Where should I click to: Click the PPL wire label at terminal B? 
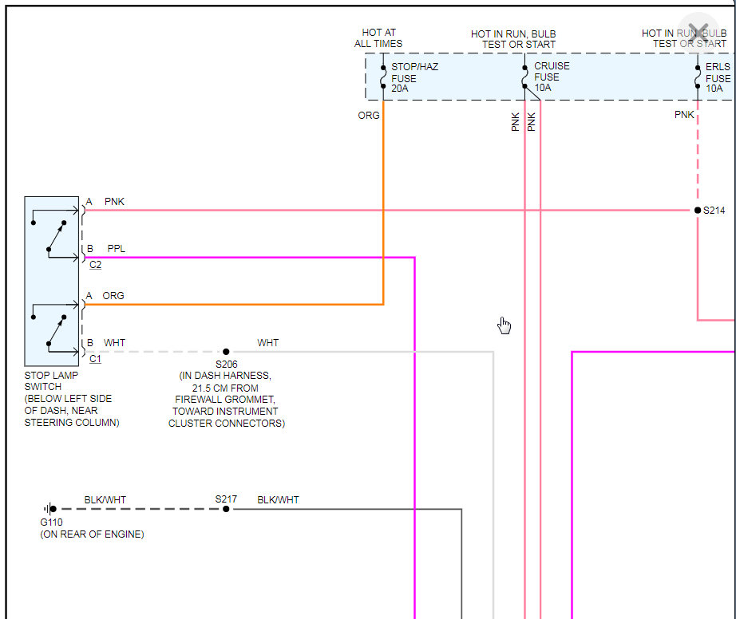[x=116, y=249]
